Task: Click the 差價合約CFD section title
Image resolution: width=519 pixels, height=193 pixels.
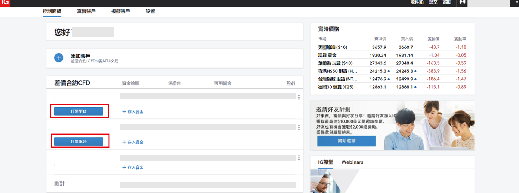Action: click(x=72, y=83)
